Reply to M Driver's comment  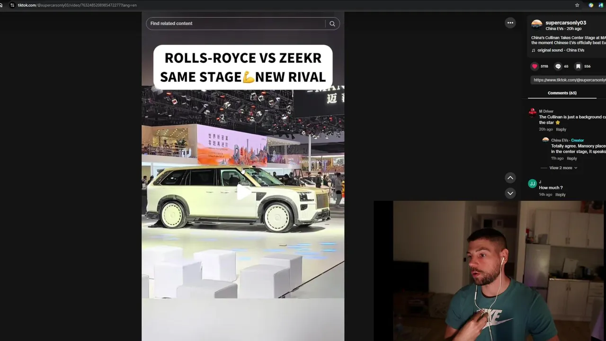pos(561,129)
